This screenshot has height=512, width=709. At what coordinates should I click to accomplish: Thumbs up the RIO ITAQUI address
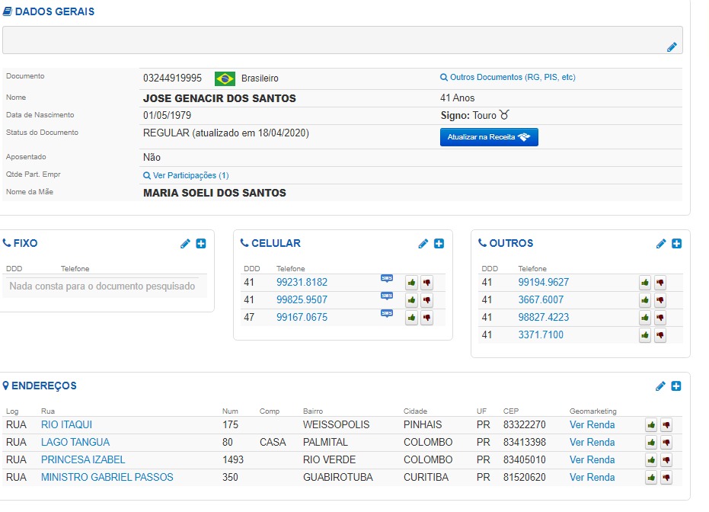651,425
